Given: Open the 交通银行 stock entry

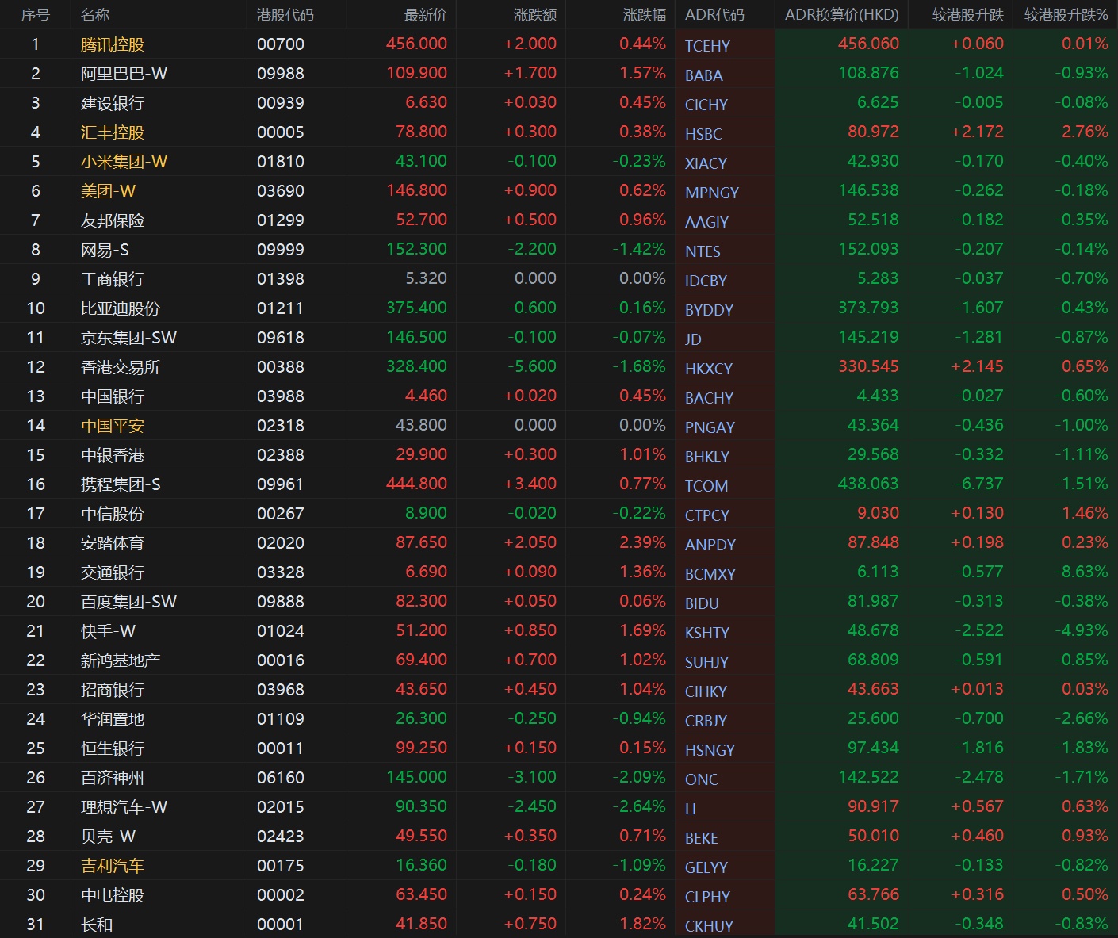Looking at the screenshot, I should point(113,572).
